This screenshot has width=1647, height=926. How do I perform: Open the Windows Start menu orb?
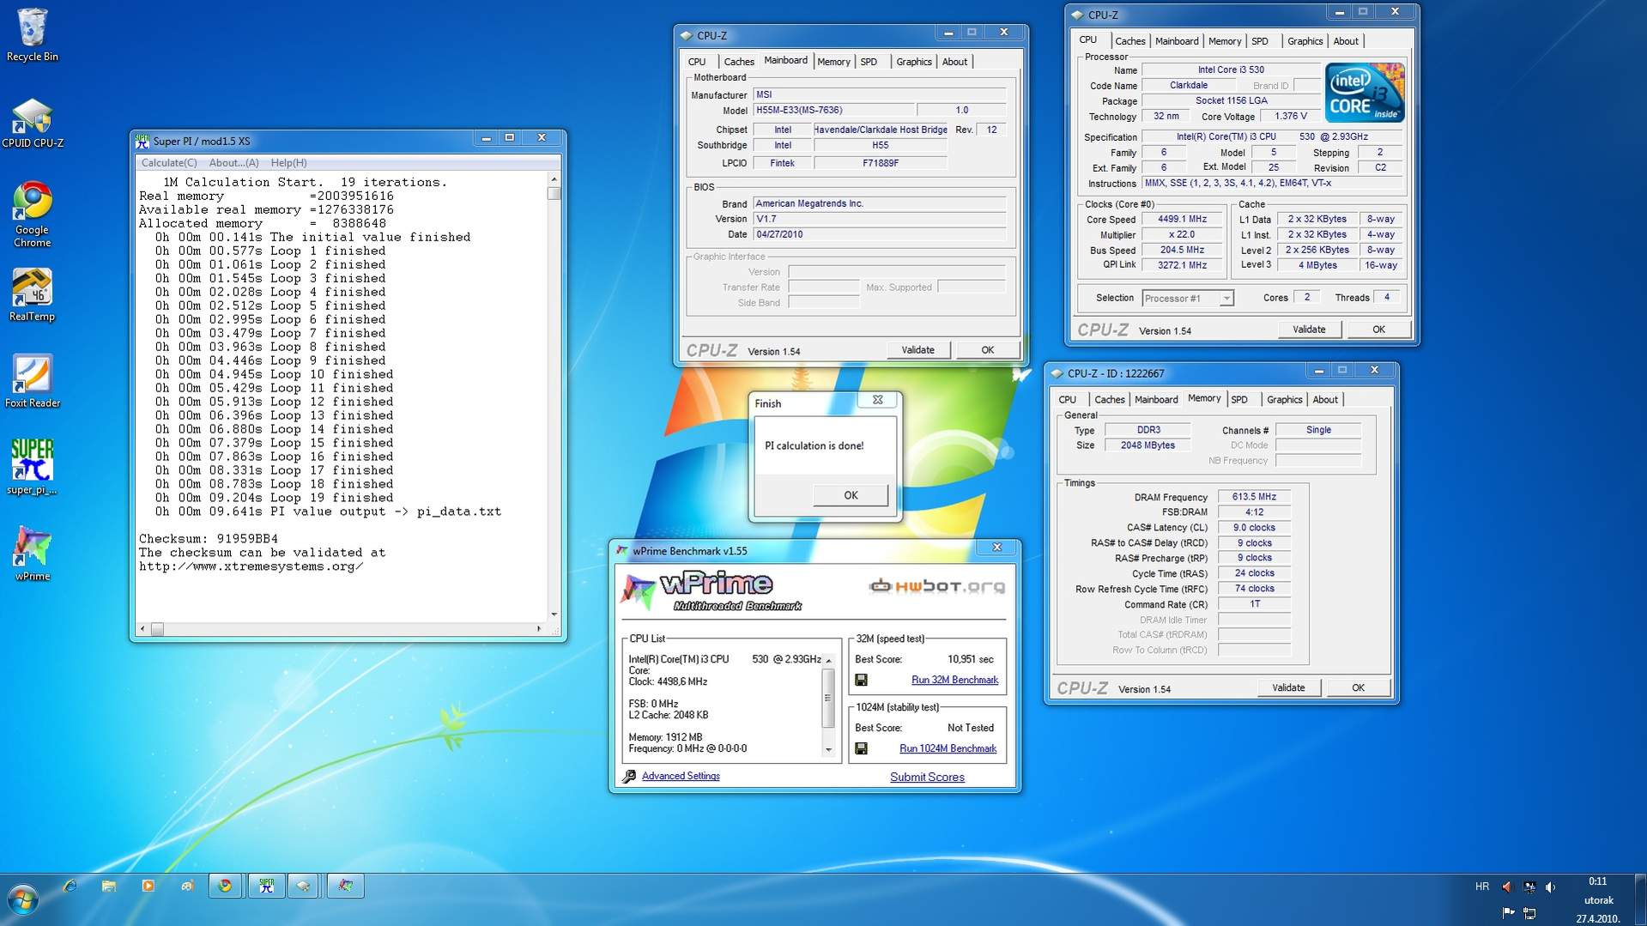23,899
